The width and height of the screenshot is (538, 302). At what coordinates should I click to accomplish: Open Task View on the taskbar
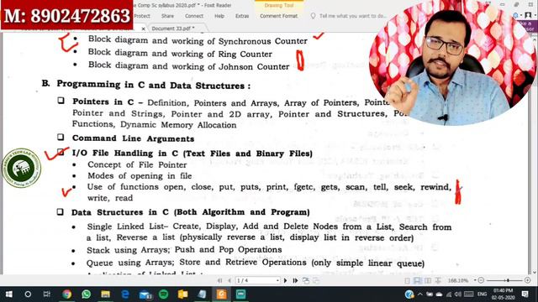47,294
